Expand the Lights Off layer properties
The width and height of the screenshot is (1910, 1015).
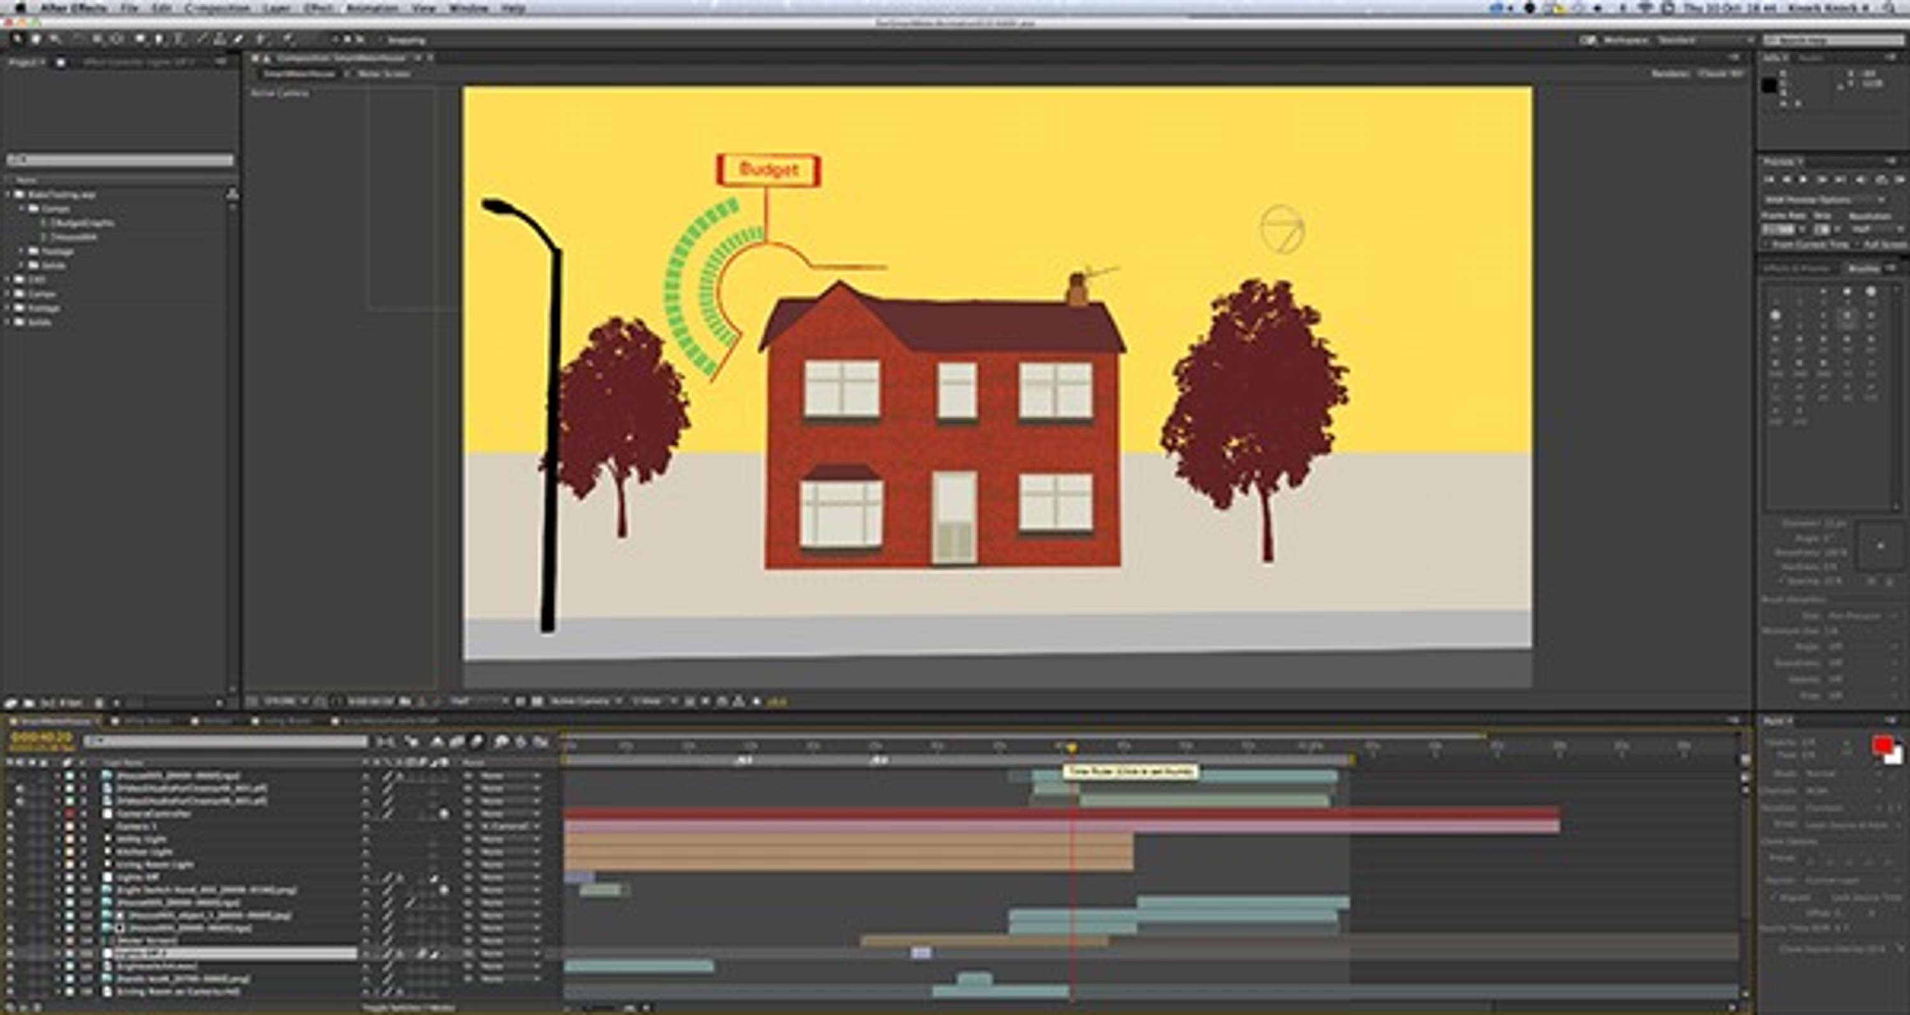pyautogui.click(x=57, y=876)
